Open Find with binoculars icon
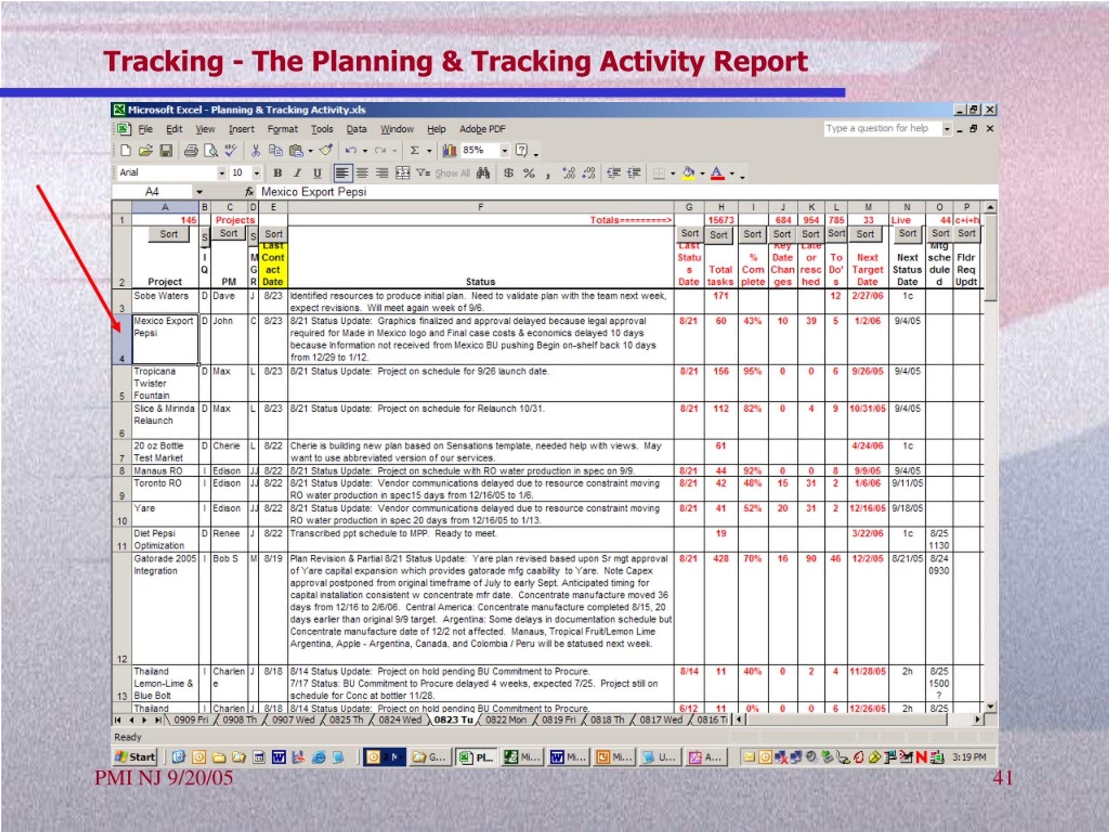Viewport: 1109px width, 832px height. [483, 173]
